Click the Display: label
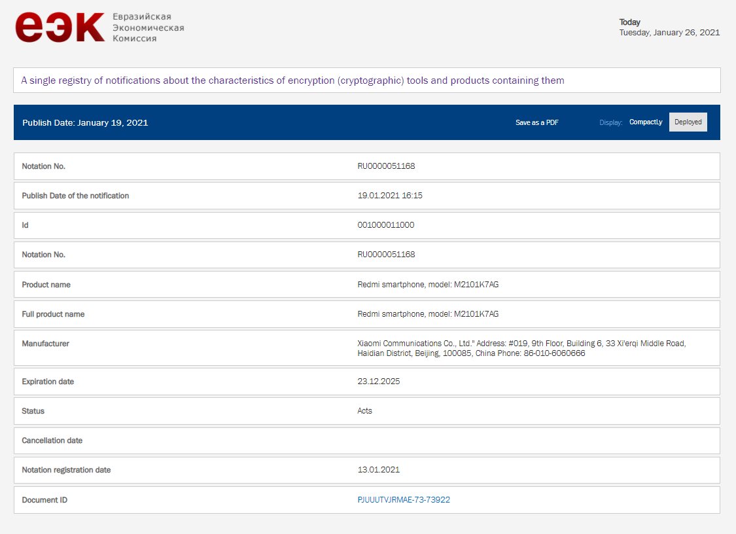 tap(610, 122)
